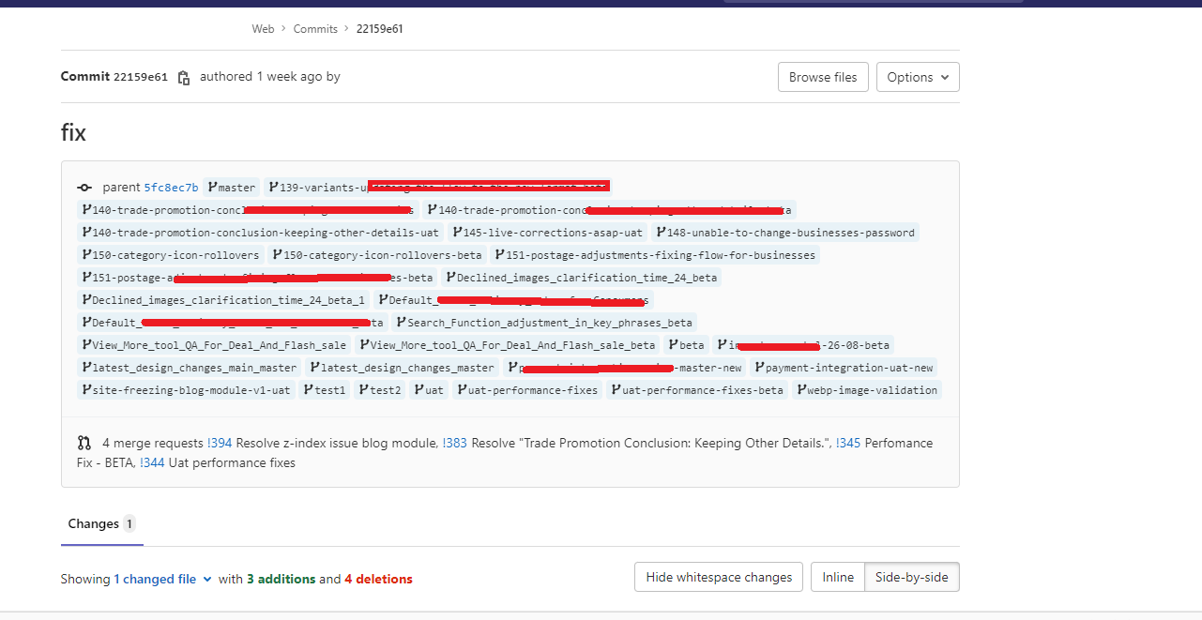Image resolution: width=1202 pixels, height=620 pixels.
Task: Open branch View_More_tool_QA_For_Deal_And_Flash_sale_beta
Action: (x=508, y=345)
